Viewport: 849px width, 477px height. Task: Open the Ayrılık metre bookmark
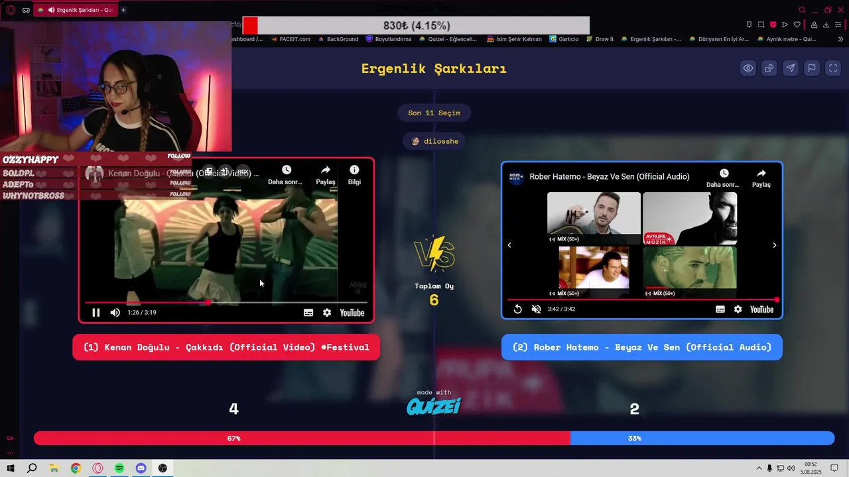point(787,39)
